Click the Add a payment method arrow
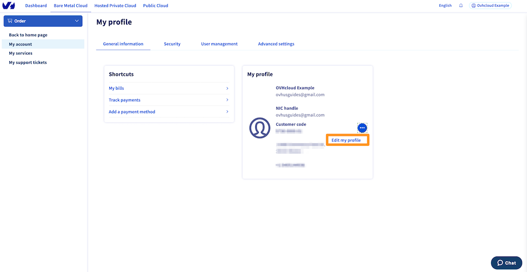Screen dimensions: 527x272 click(227, 112)
